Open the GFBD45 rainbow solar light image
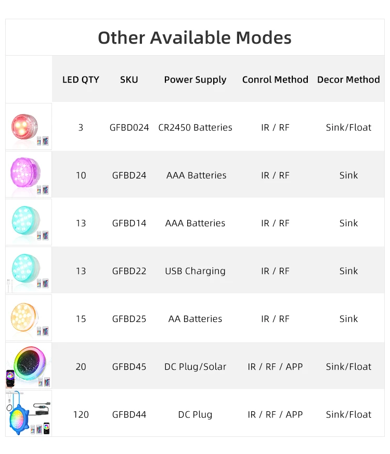Image resolution: width=390 pixels, height=454 pixels. point(29,366)
